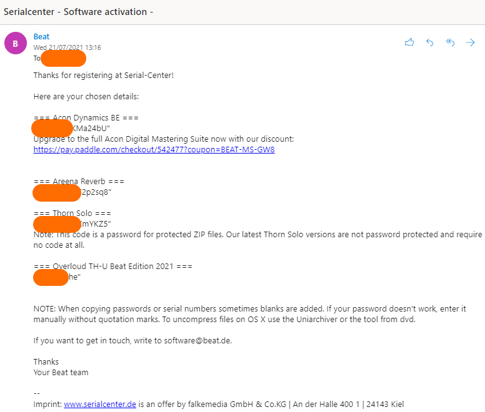
Task: Reply to the email from Beat
Action: pyautogui.click(x=429, y=42)
